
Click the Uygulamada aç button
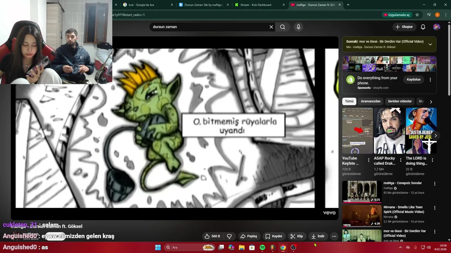(x=397, y=15)
